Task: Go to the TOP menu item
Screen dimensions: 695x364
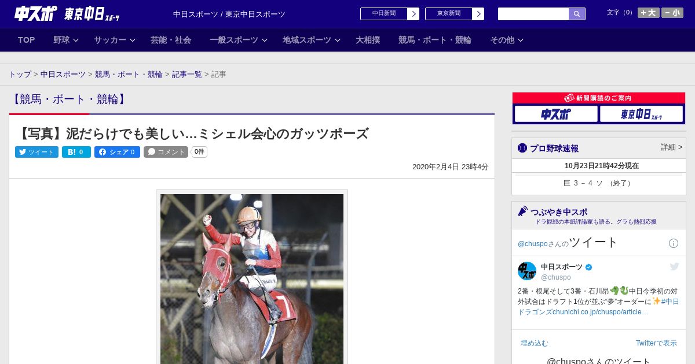Action: (27, 40)
